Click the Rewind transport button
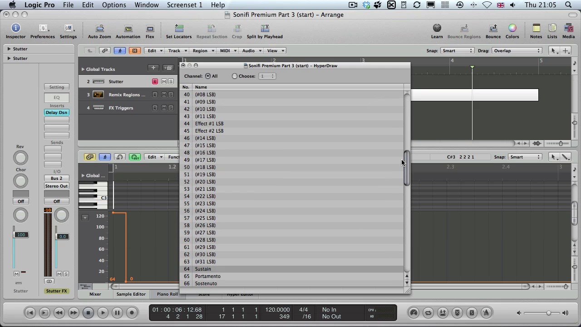Viewport: 581px width, 327px height. 59,312
